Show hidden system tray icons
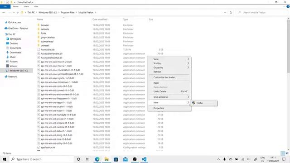The height and width of the screenshot is (163, 290). pos(218,159)
